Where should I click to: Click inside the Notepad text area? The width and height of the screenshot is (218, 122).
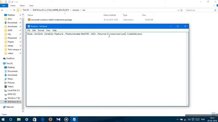[106, 69]
